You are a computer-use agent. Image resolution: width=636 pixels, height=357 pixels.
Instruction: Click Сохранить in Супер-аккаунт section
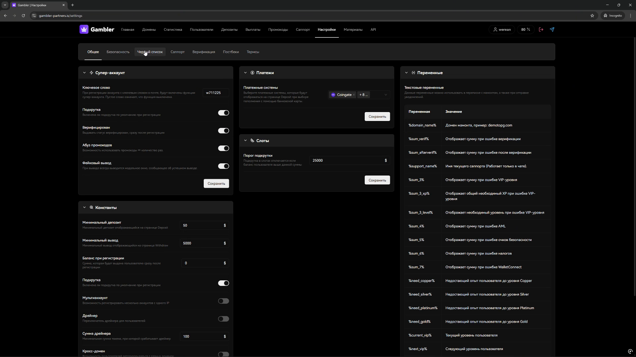click(x=216, y=183)
